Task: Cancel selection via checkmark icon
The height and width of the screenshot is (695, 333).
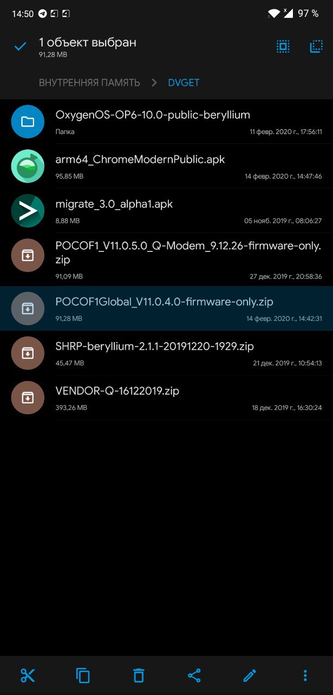Action: 20,47
